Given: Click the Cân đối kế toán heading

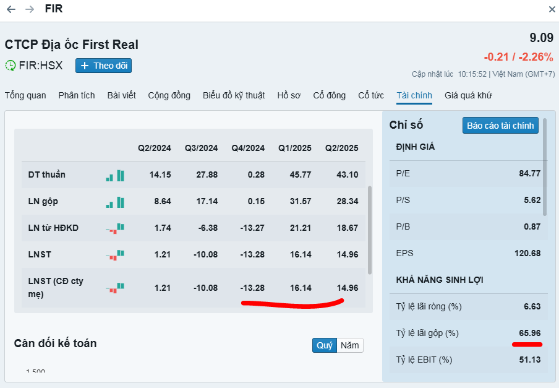Looking at the screenshot, I should pyautogui.click(x=55, y=343).
